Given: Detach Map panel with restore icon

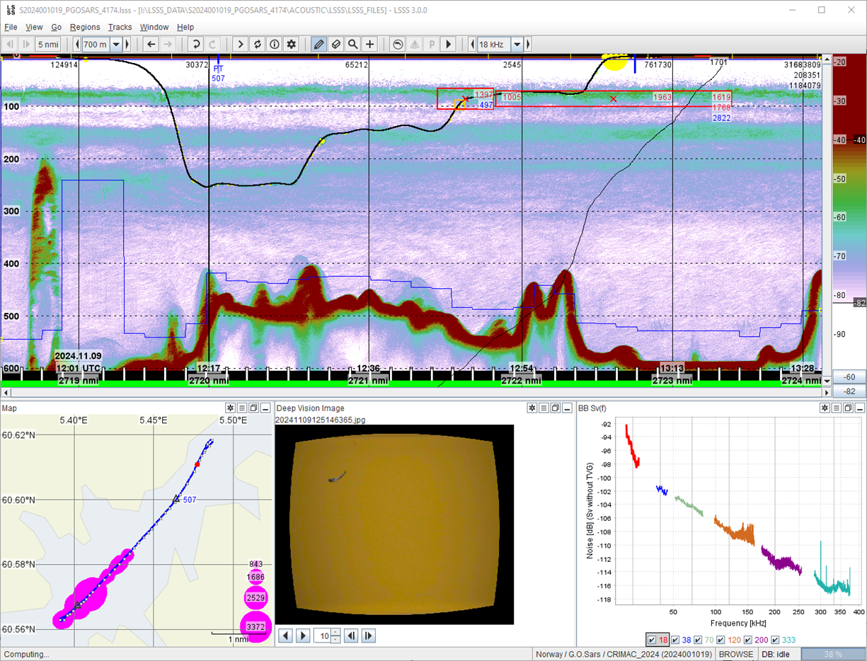Looking at the screenshot, I should coord(253,408).
